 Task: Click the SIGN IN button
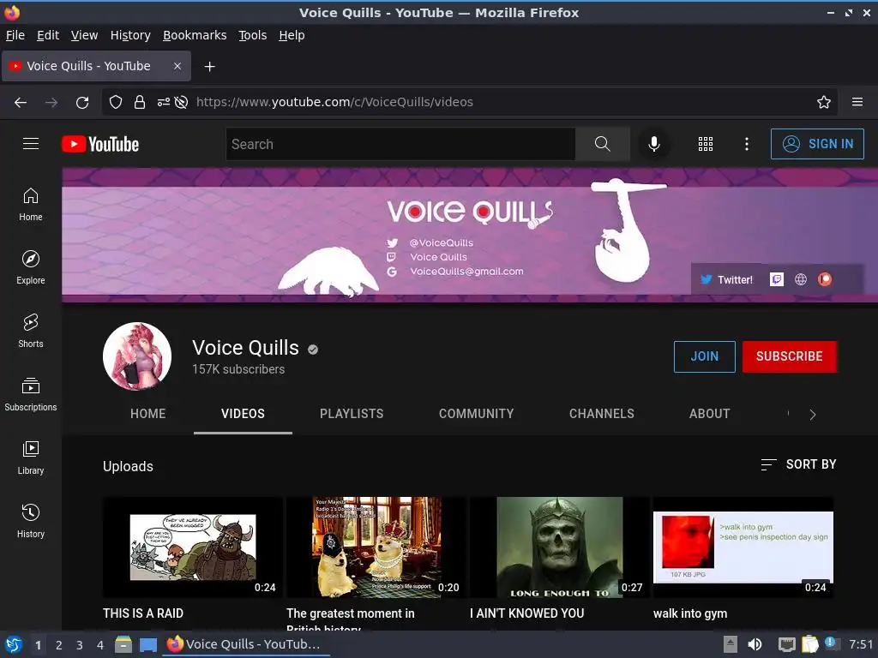(817, 144)
